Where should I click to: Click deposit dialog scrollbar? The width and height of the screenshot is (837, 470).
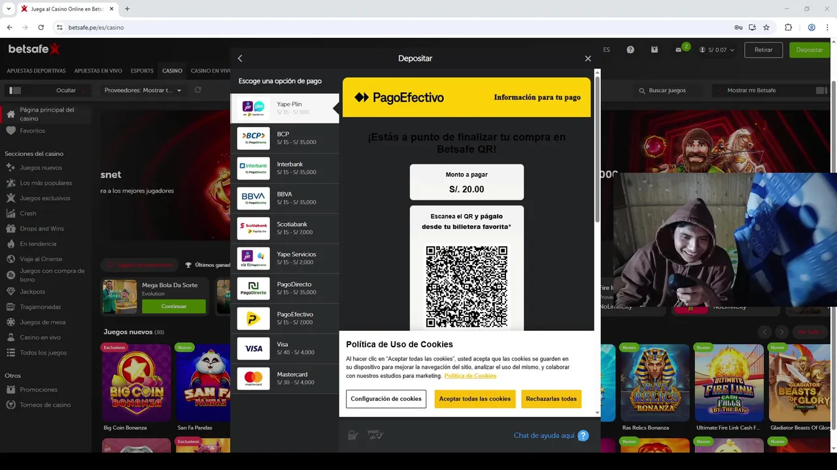[x=597, y=150]
